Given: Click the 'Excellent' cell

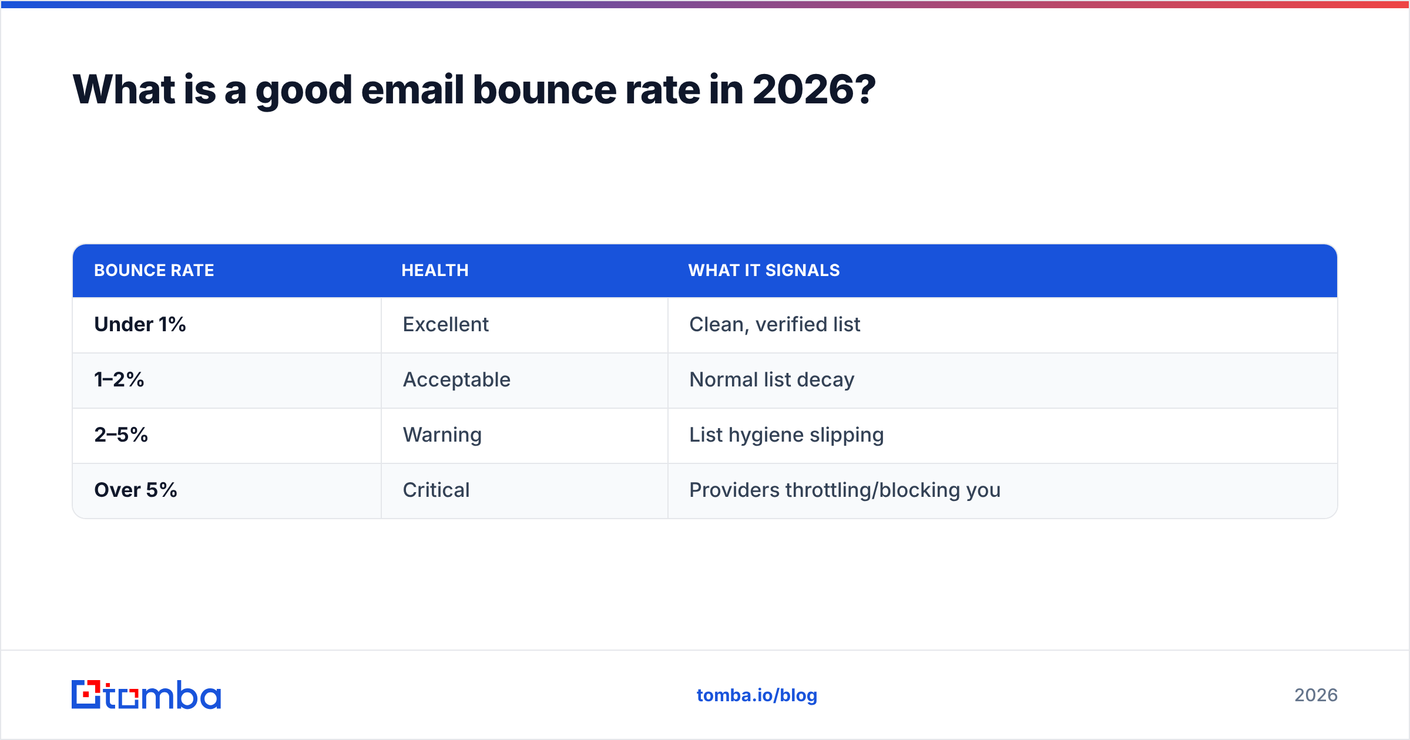Looking at the screenshot, I should point(525,325).
